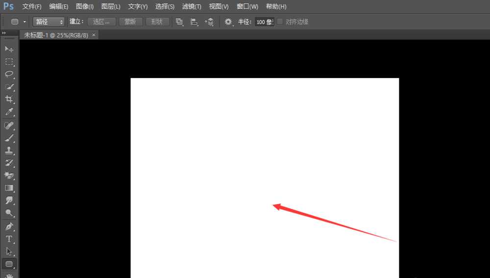Viewport: 490px width, 278px height.
Task: Select the Crop tool
Action: [9, 99]
